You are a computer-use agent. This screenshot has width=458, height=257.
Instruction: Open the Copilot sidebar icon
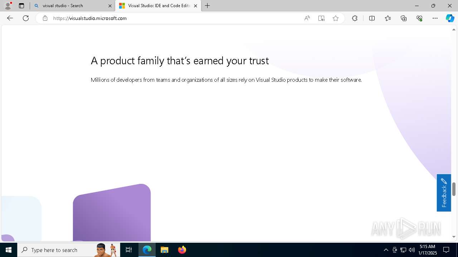point(450,18)
